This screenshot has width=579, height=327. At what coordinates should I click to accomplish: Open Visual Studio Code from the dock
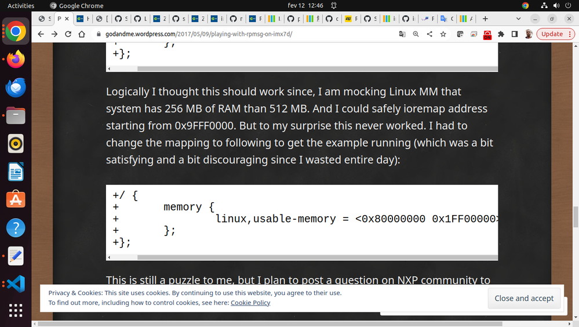(x=16, y=284)
